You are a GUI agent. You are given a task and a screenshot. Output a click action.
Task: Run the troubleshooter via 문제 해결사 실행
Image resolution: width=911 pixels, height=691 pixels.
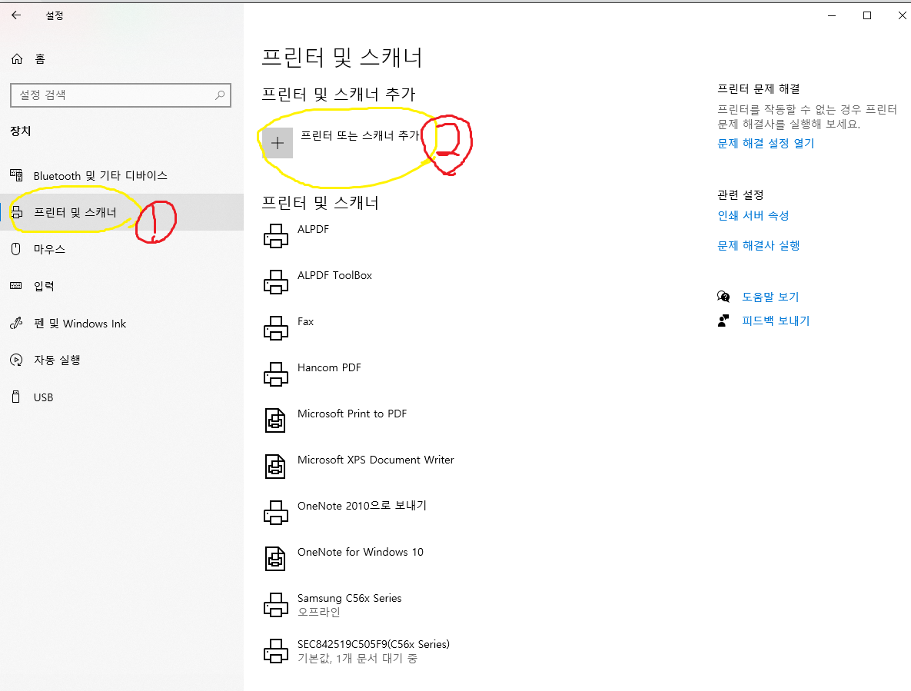[759, 245]
